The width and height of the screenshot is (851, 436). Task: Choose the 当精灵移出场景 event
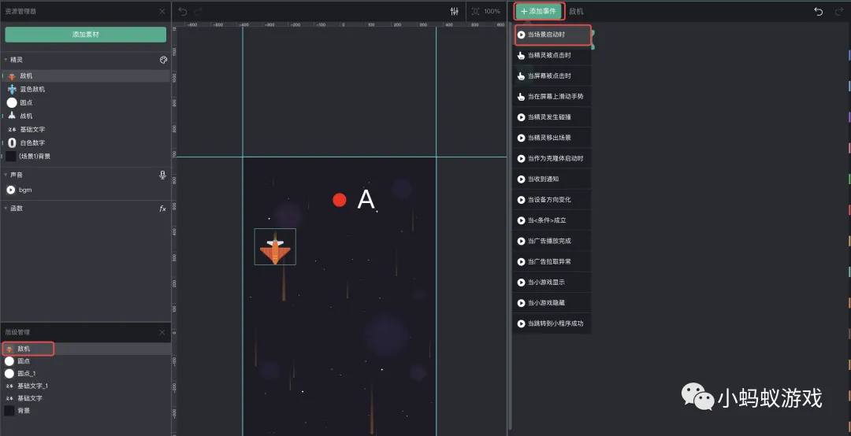point(552,138)
